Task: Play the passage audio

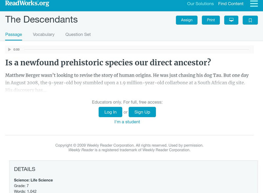Action: (10, 50)
